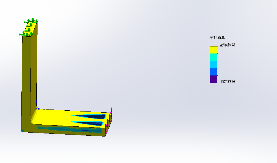Pick the dark purple legend color band
This screenshot has width=277, height=163.
[x=214, y=79]
